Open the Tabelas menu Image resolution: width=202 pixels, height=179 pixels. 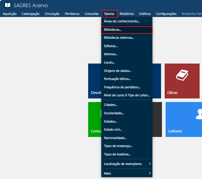coord(109,14)
